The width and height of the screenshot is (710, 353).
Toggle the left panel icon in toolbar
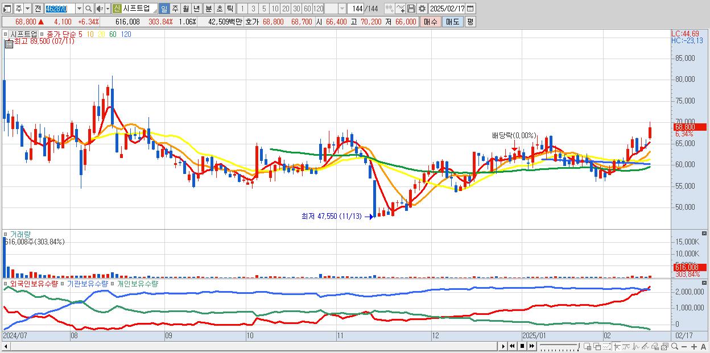pyautogui.click(x=7, y=9)
